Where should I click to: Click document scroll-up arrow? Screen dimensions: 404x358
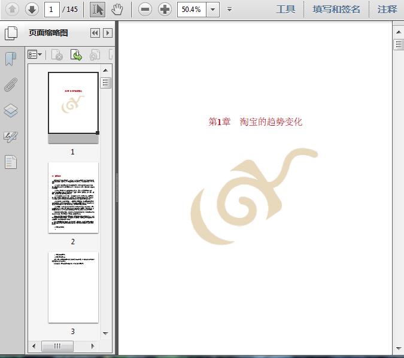[399, 32]
